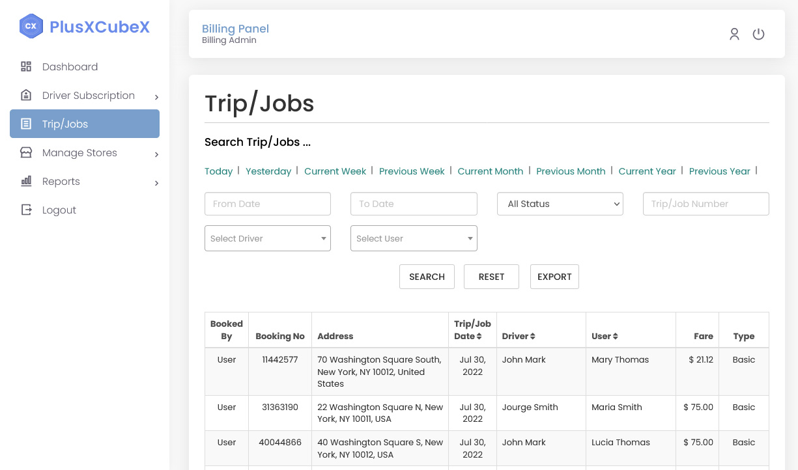The image size is (798, 470).
Task: Sort table using User column arrows
Action: (x=615, y=337)
